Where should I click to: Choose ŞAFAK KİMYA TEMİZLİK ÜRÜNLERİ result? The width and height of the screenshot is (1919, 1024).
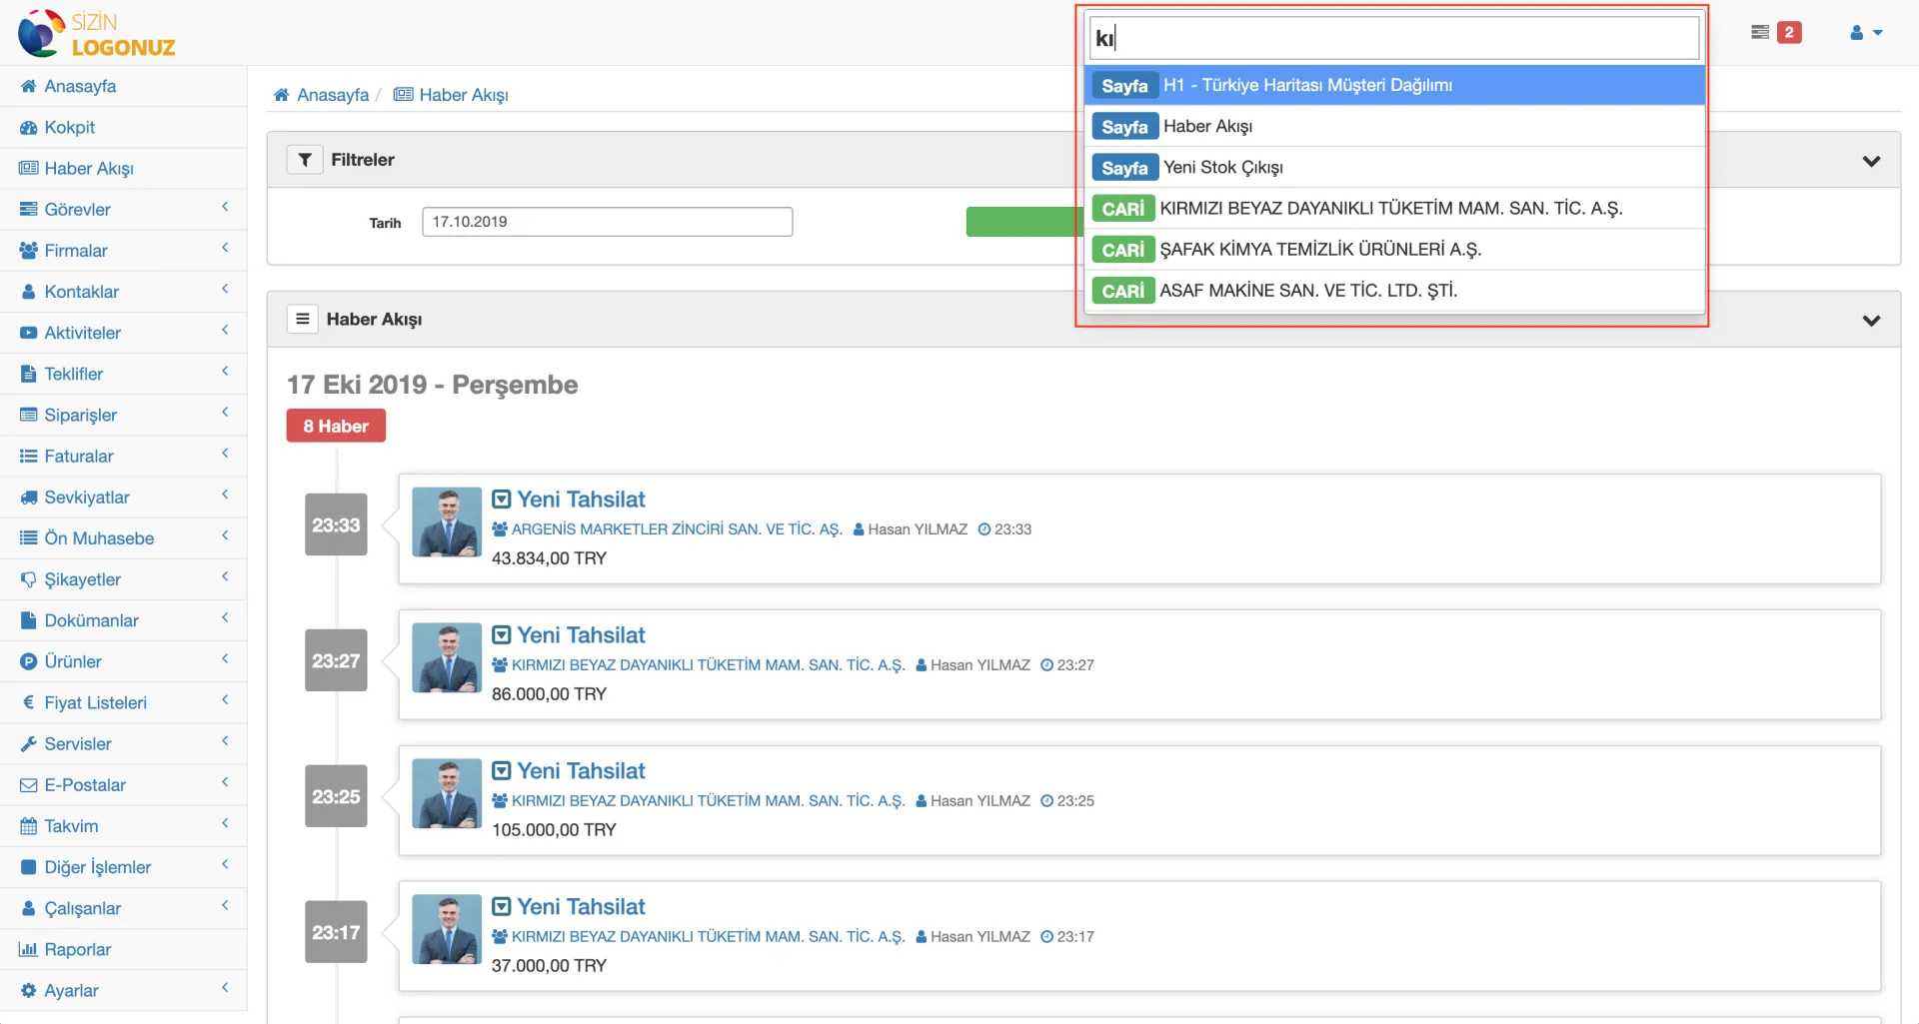[x=1394, y=249]
